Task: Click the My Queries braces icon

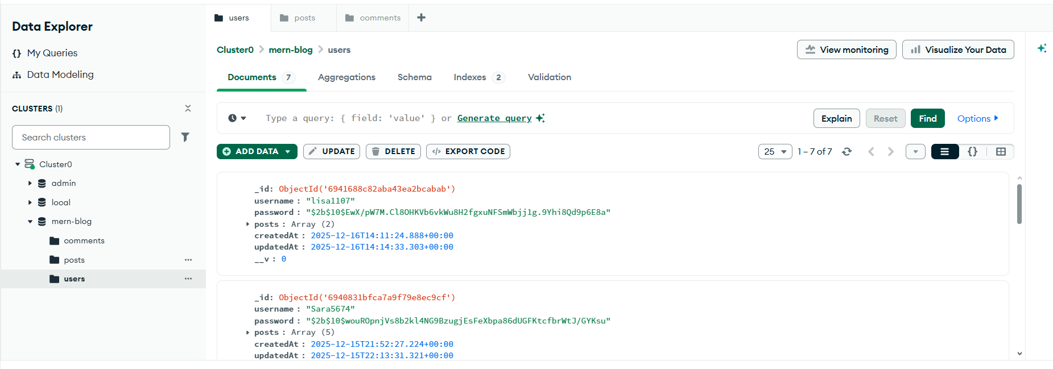Action: point(16,53)
